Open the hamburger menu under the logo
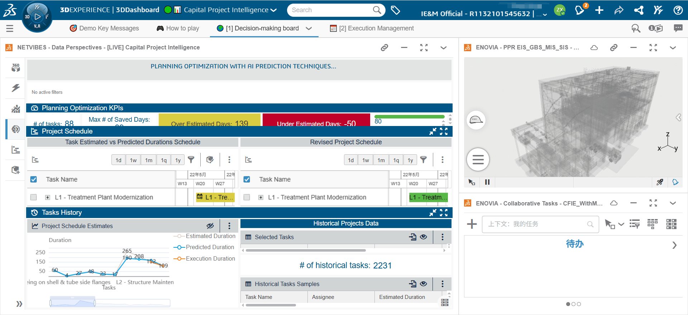688x315 pixels. 10,28
